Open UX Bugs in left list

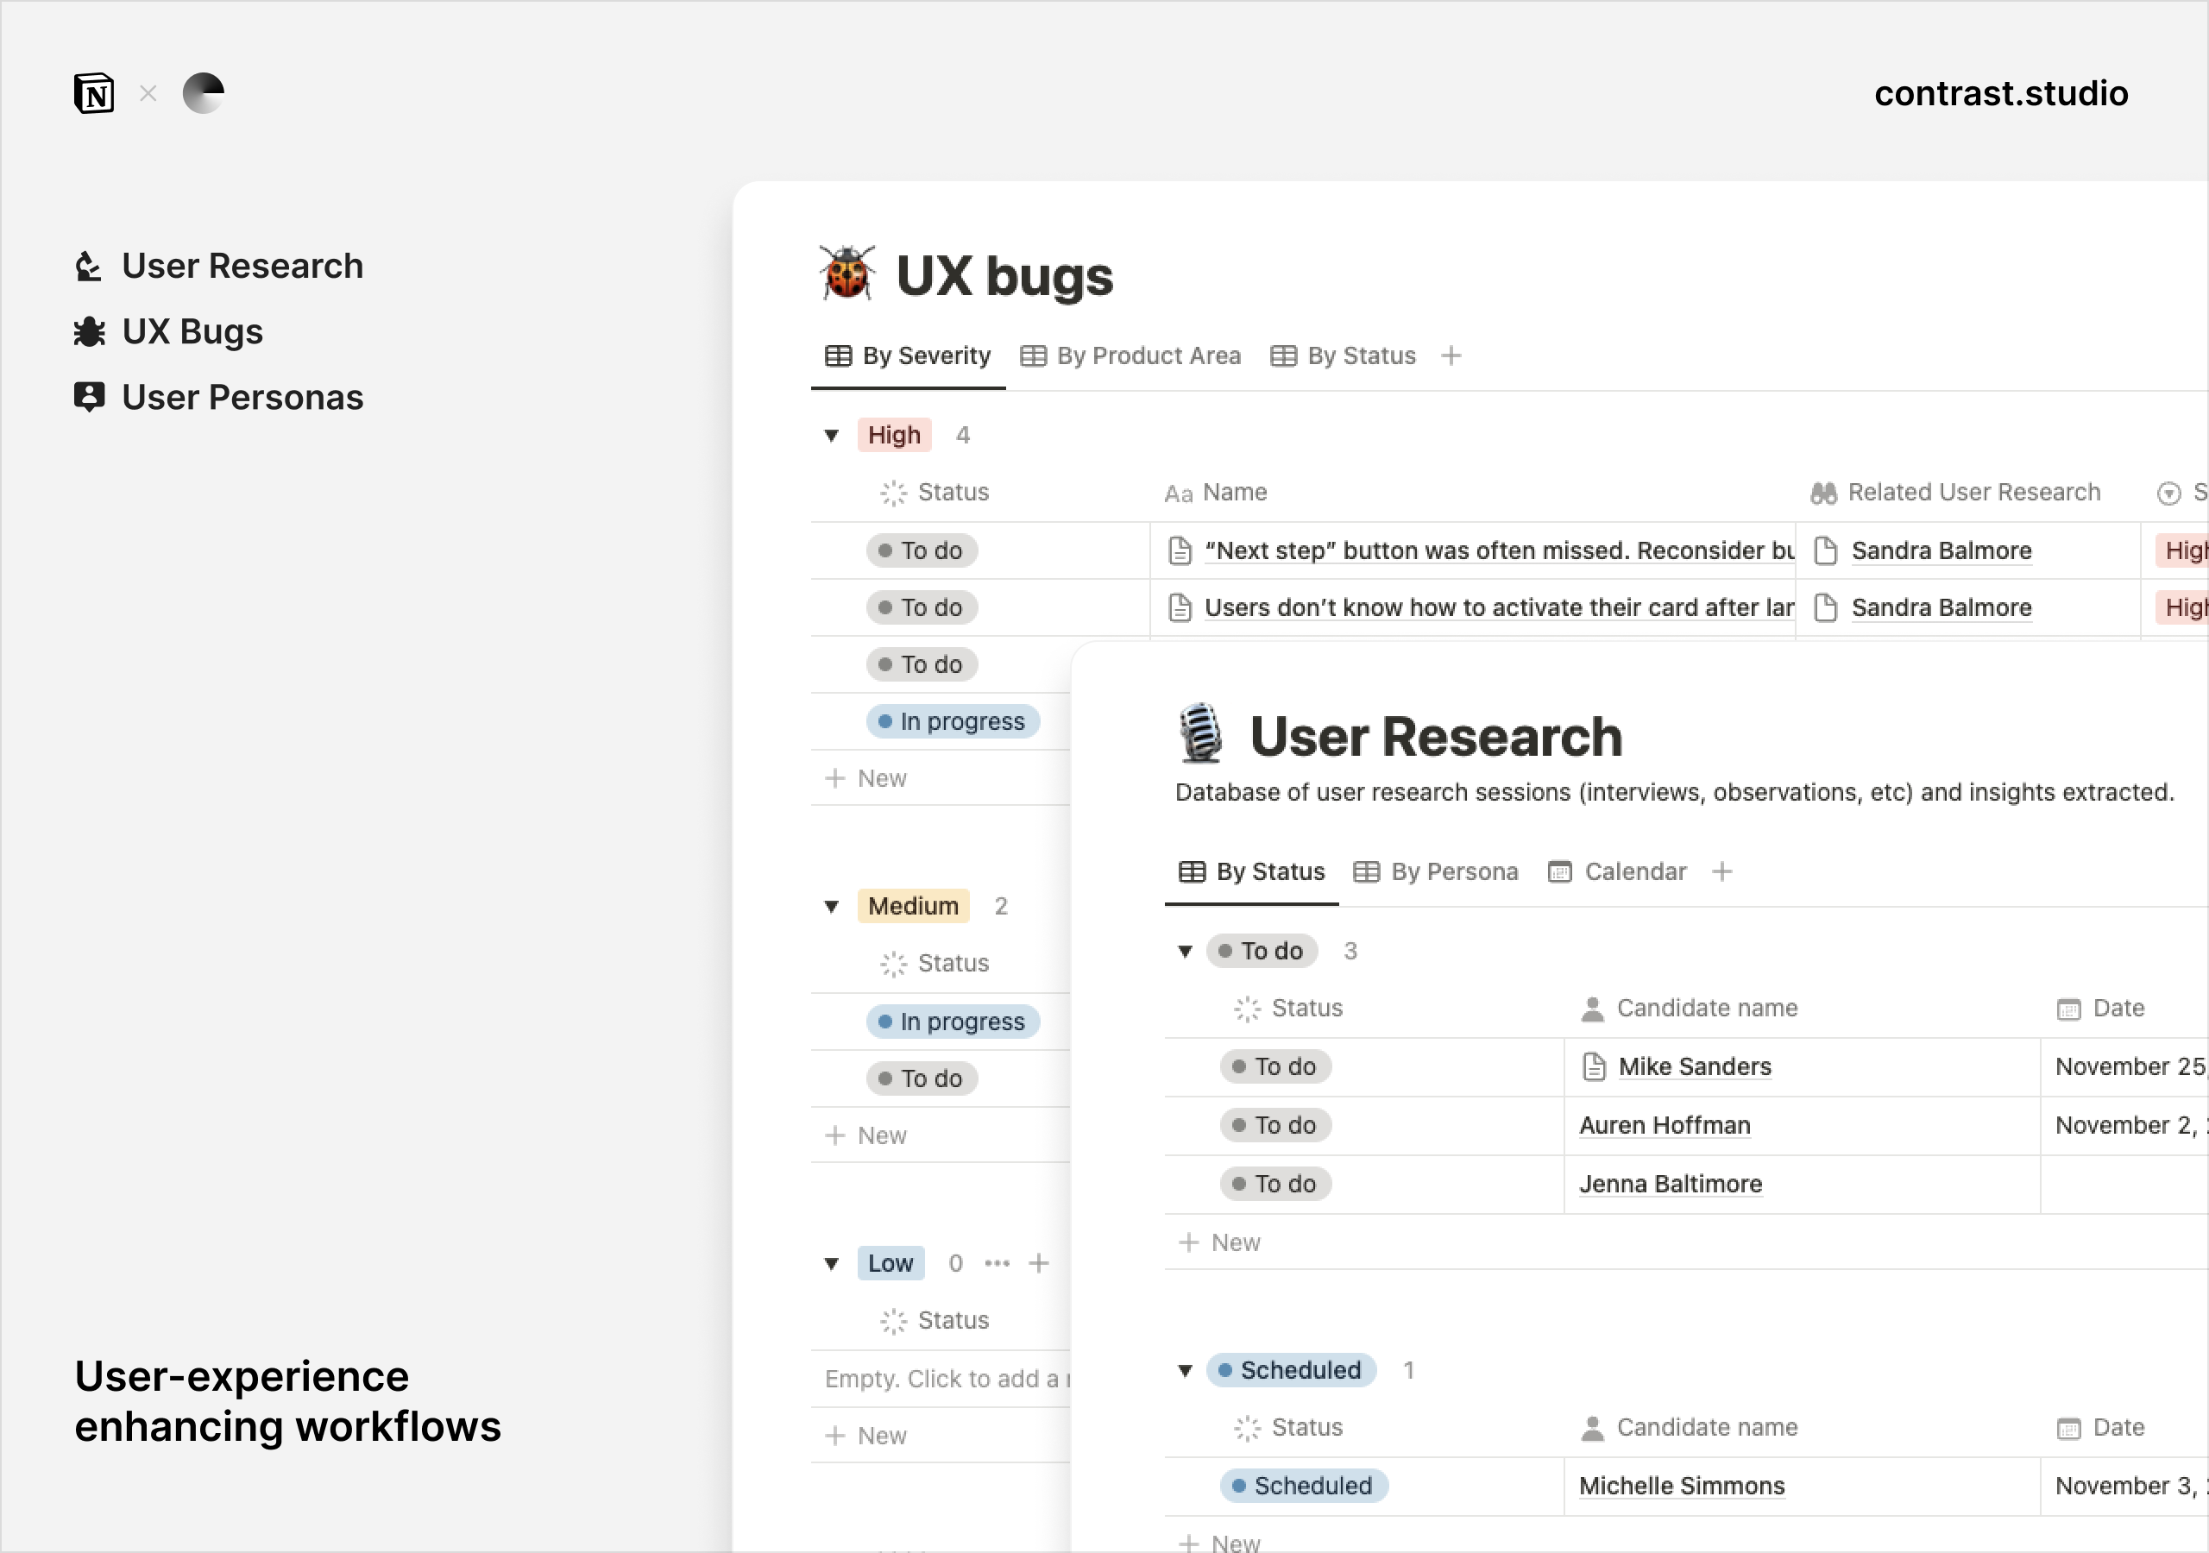169,332
